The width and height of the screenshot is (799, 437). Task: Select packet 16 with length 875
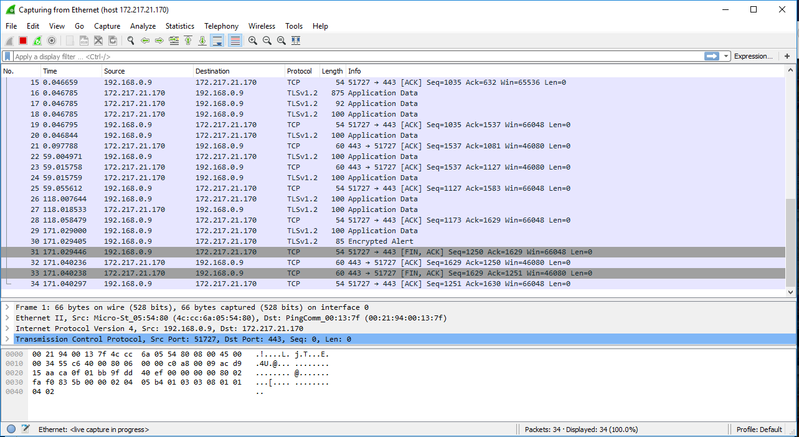click(x=394, y=93)
